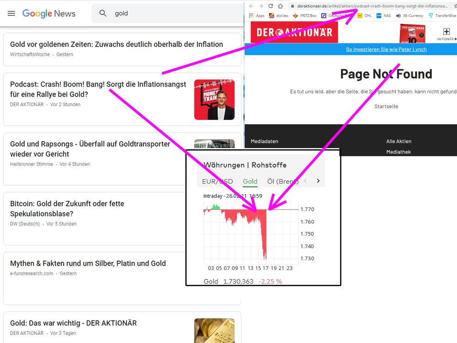457x343 pixels.
Task: Go forward with the browser forward arrow
Action: coord(261,6)
